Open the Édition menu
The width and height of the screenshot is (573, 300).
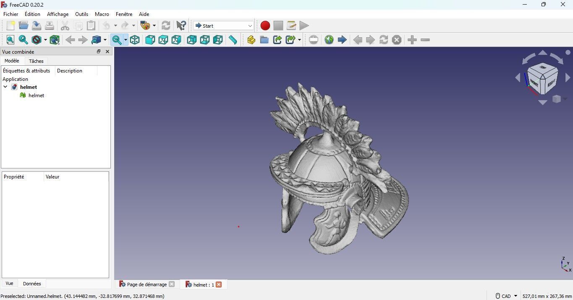coord(32,14)
